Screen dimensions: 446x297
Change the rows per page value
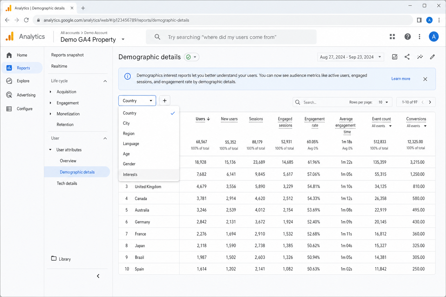click(383, 102)
